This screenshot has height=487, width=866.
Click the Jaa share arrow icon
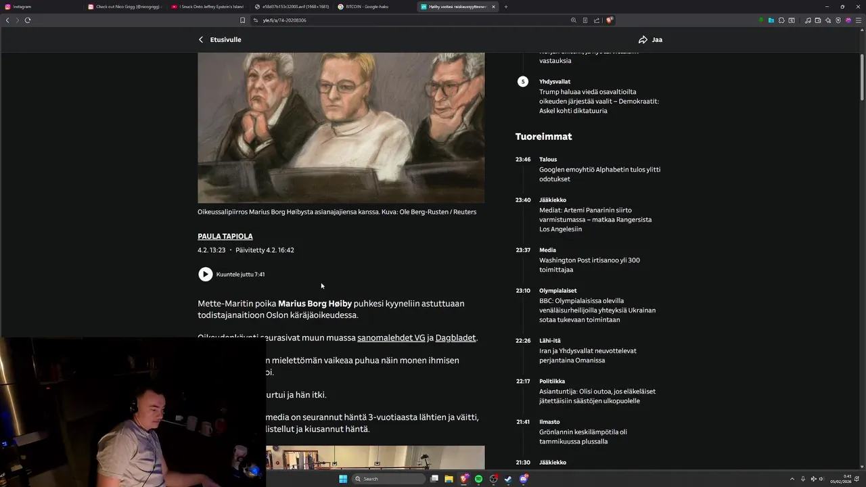tap(643, 40)
